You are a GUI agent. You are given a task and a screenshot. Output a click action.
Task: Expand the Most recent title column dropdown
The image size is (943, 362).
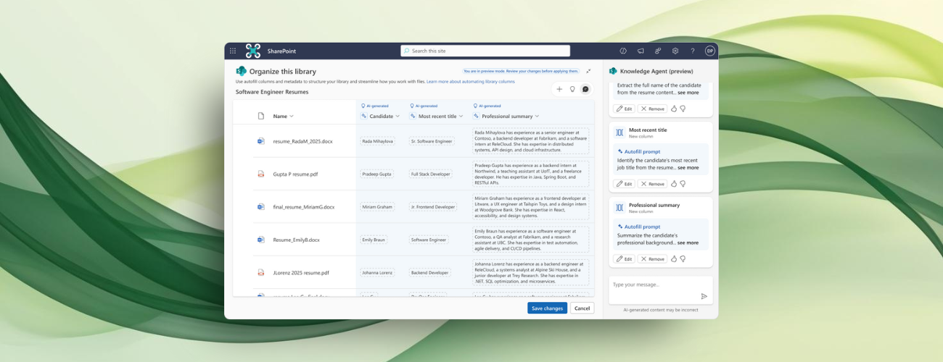(x=461, y=116)
